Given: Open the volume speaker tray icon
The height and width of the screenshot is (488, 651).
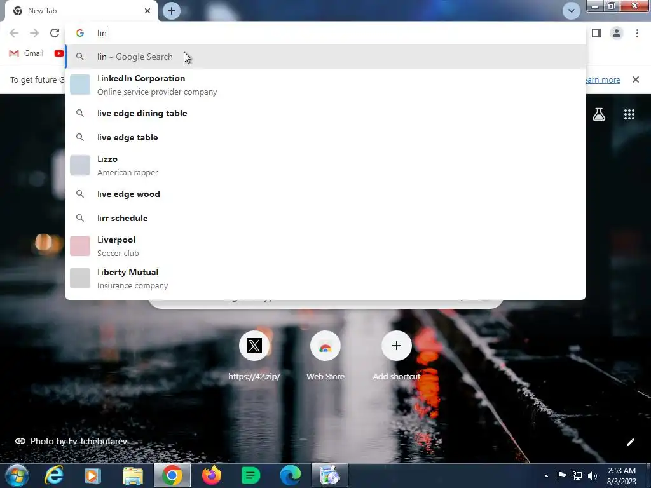Looking at the screenshot, I should [x=593, y=475].
